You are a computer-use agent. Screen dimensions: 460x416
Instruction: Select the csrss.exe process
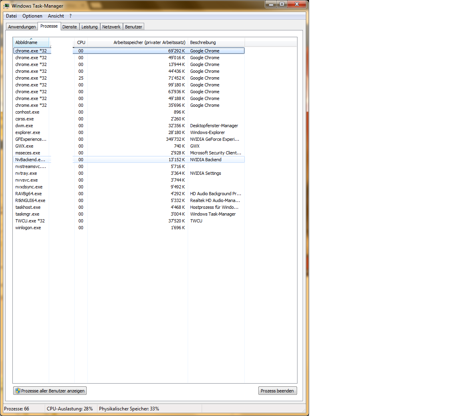coord(129,119)
